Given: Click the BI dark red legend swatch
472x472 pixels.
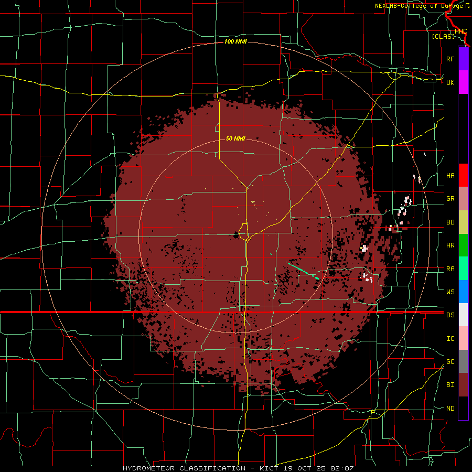Looking at the screenshot, I should (x=463, y=385).
